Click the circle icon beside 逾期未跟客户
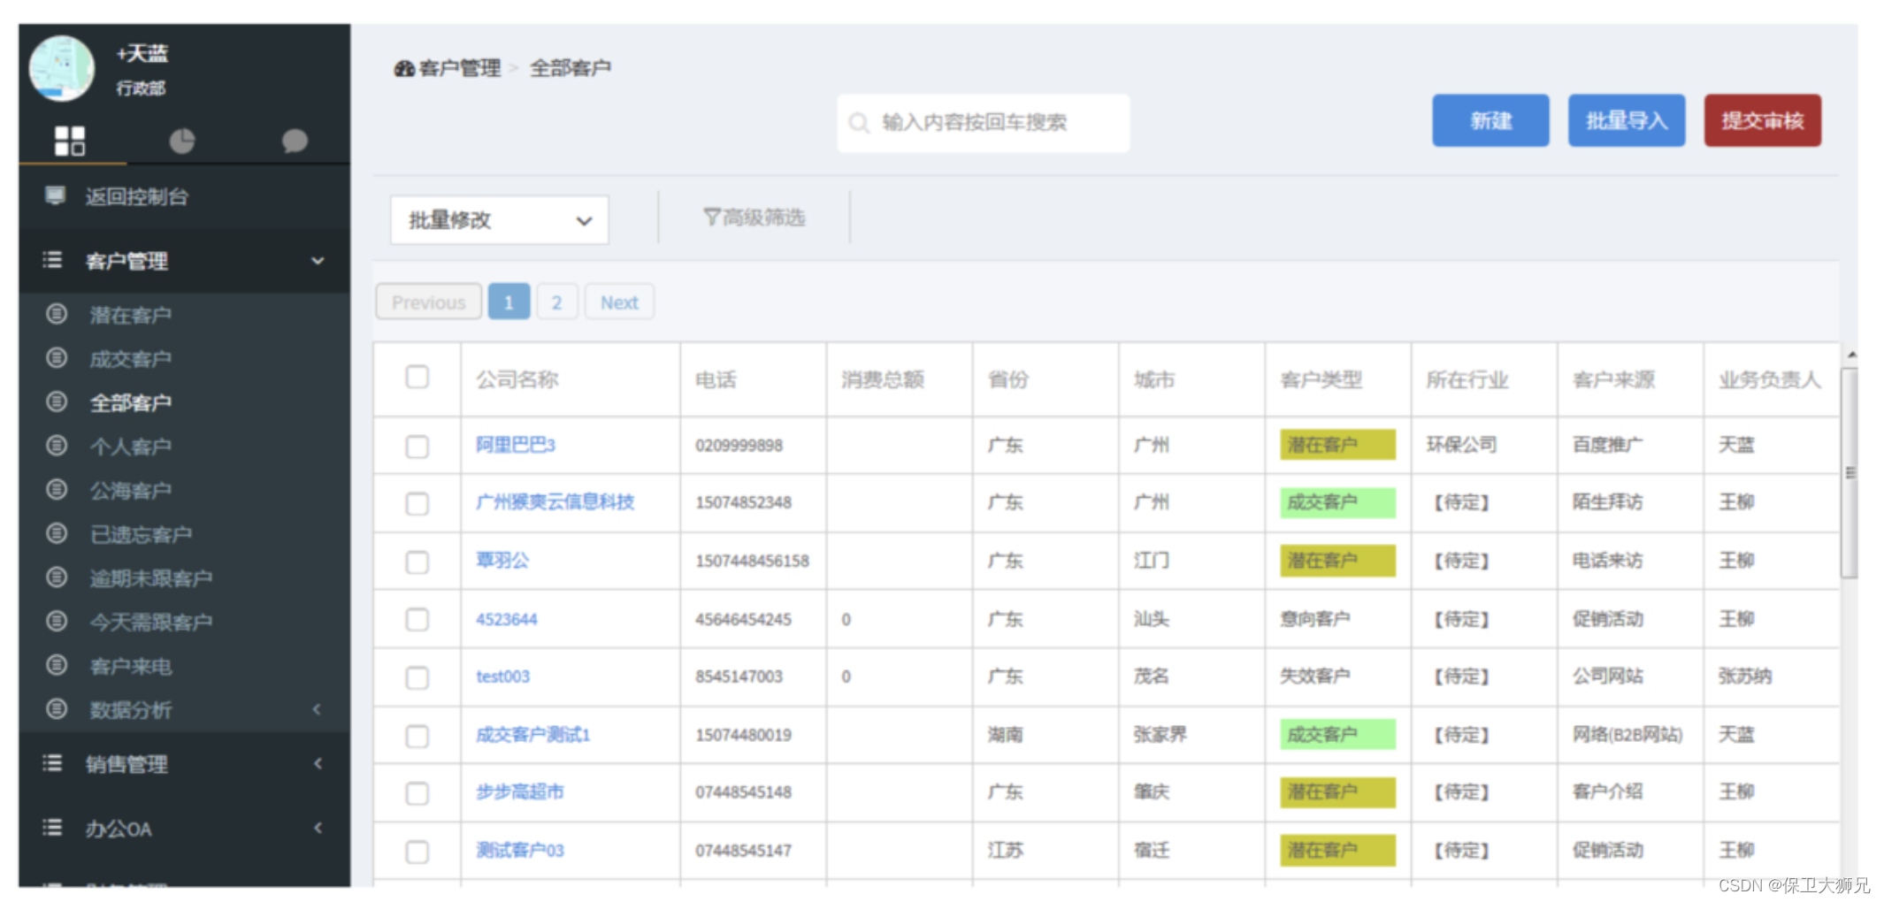The height and width of the screenshot is (902, 1884). (x=57, y=577)
